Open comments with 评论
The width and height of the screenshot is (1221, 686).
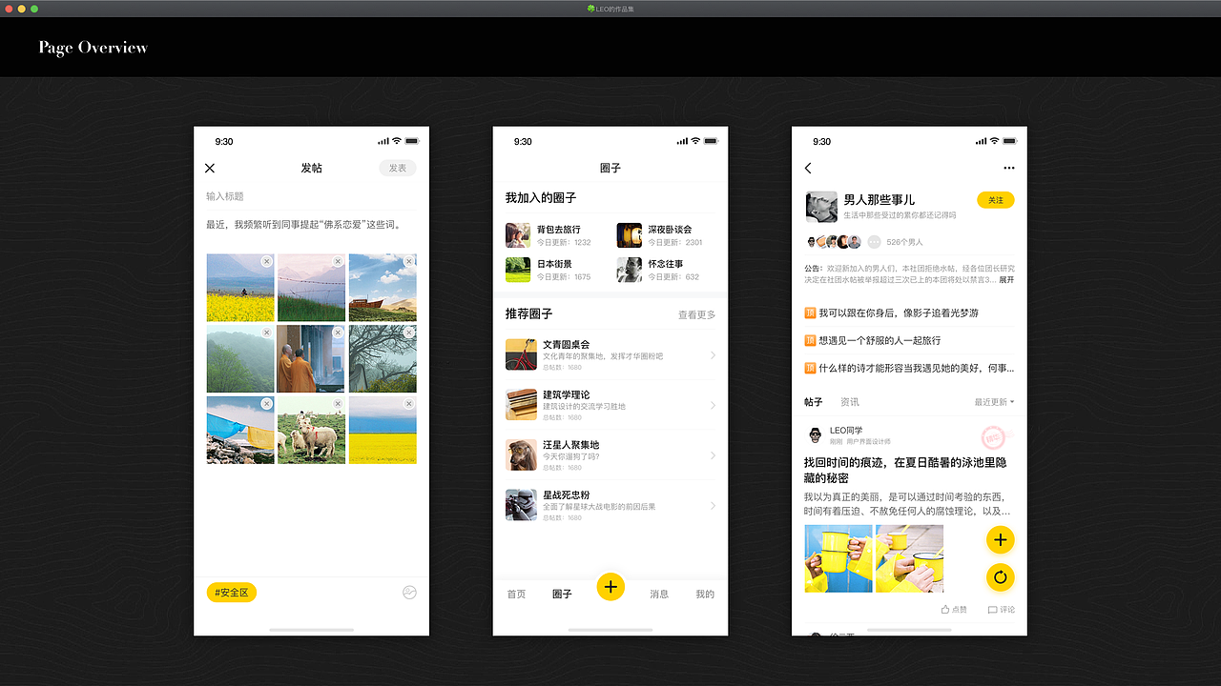(x=1002, y=610)
